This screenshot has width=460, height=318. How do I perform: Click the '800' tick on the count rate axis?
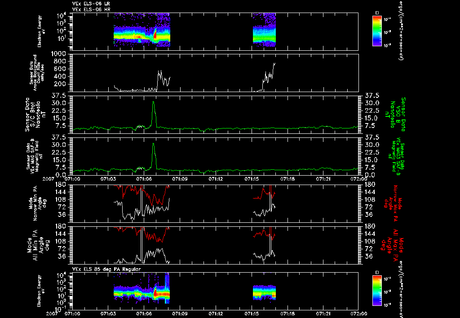[x=60, y=62]
